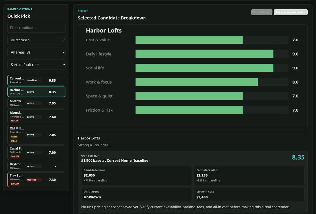Open the All statuses dropdown
This screenshot has height=214, width=316.
pyautogui.click(x=36, y=40)
